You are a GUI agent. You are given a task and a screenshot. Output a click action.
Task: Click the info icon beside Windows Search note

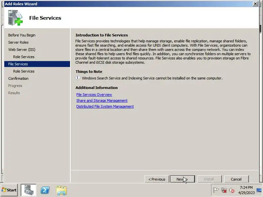[x=78, y=78]
